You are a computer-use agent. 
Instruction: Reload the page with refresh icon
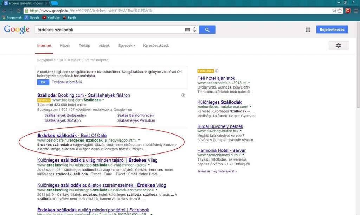(19, 11)
